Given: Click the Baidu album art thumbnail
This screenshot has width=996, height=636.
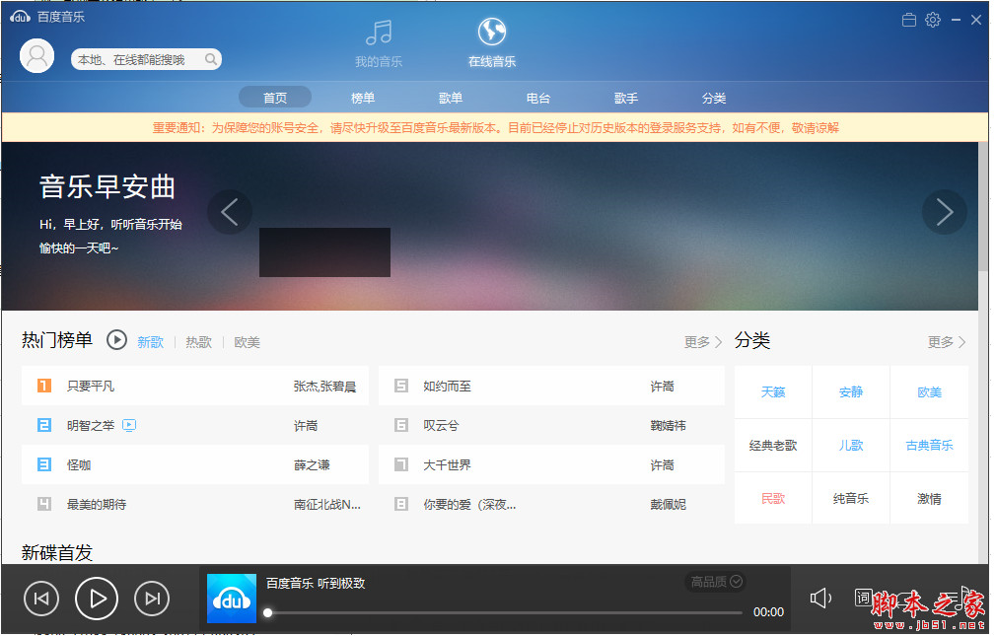Looking at the screenshot, I should [x=232, y=599].
